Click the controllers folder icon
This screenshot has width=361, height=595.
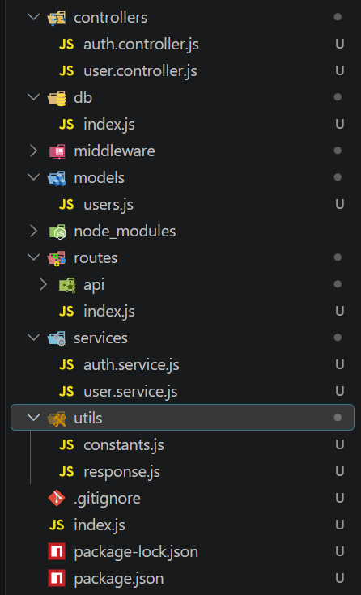(x=57, y=18)
